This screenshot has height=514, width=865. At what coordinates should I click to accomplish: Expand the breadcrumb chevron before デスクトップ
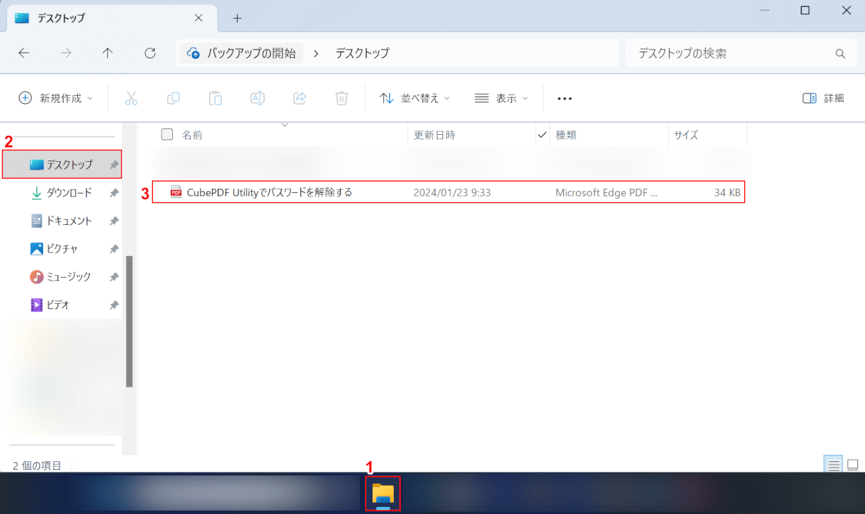click(x=316, y=53)
